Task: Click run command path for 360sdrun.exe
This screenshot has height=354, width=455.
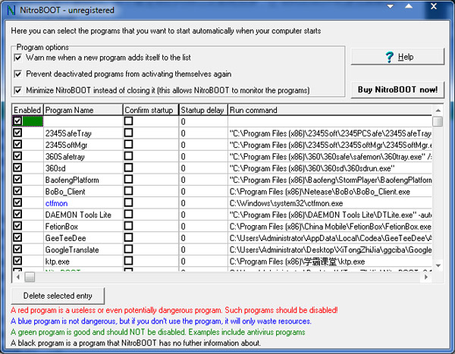Action: 312,168
